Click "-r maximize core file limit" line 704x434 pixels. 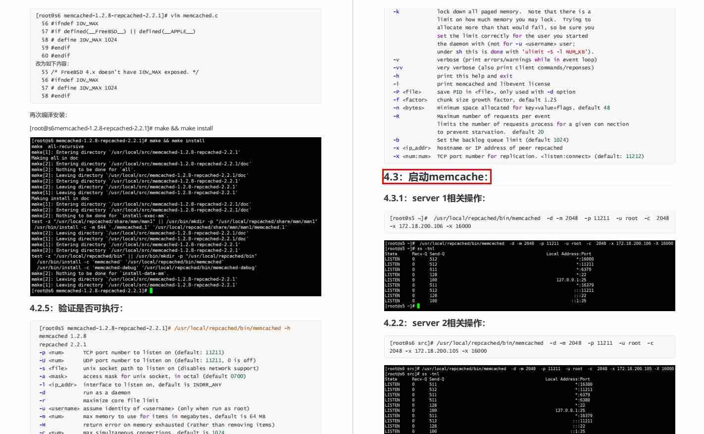click(99, 400)
